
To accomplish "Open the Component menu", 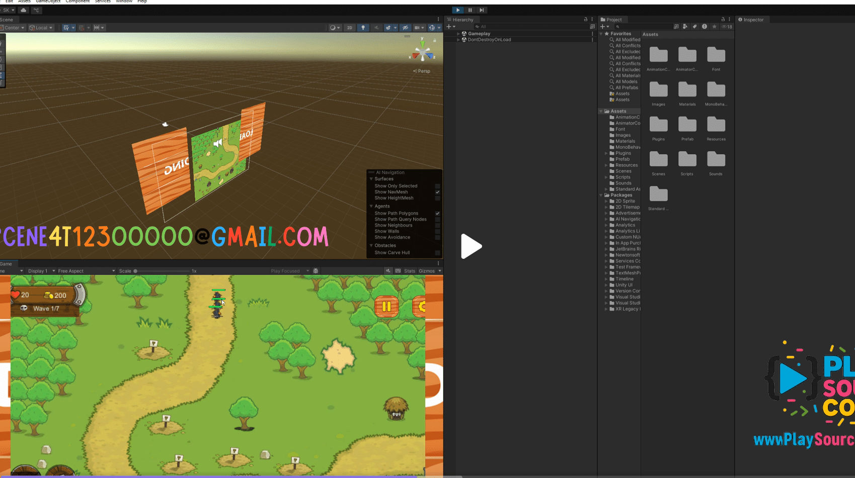I will coord(77,2).
